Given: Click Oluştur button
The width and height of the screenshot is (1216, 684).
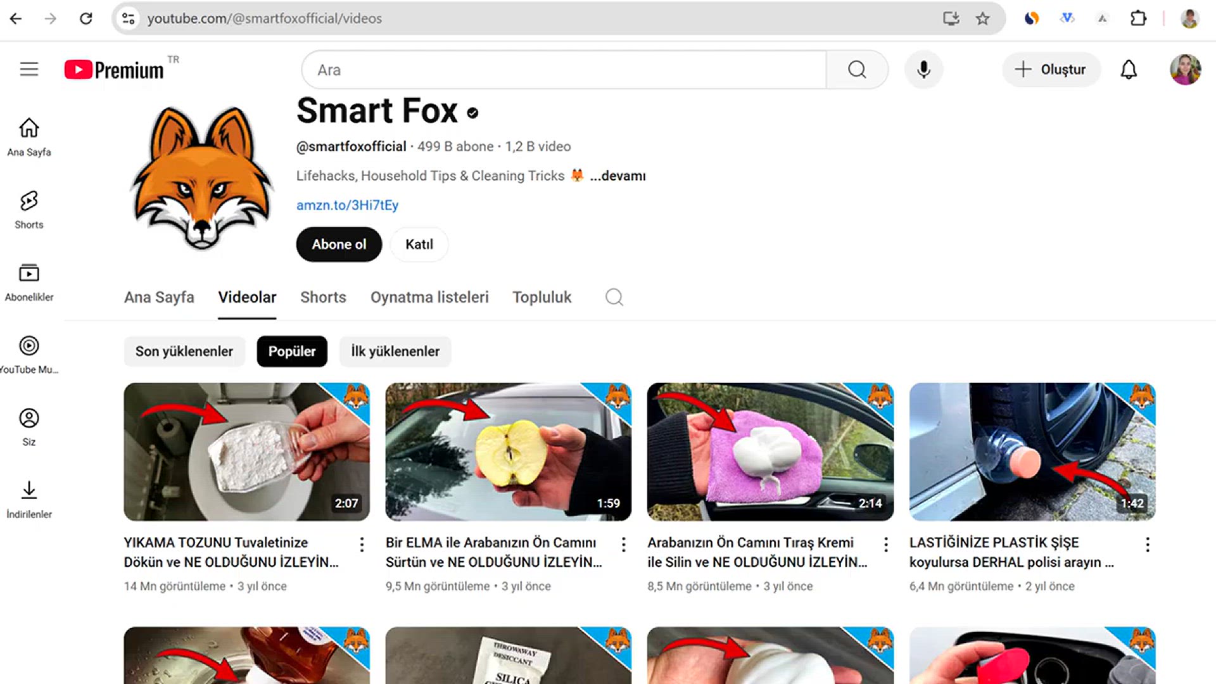Looking at the screenshot, I should (1051, 70).
